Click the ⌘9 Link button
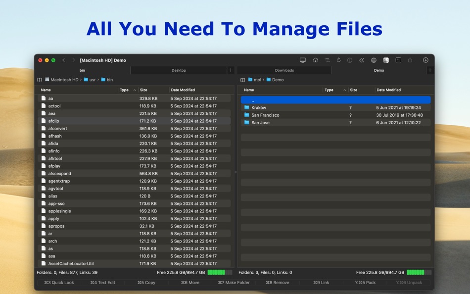470x294 pixels. pos(321,283)
